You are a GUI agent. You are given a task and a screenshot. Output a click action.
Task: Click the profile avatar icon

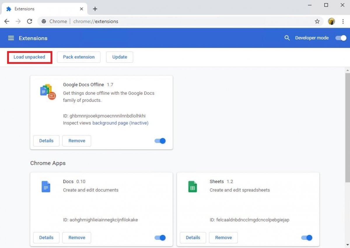[x=331, y=22]
